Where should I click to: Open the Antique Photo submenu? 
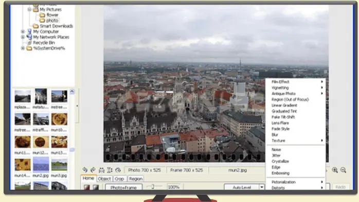[x=296, y=94]
